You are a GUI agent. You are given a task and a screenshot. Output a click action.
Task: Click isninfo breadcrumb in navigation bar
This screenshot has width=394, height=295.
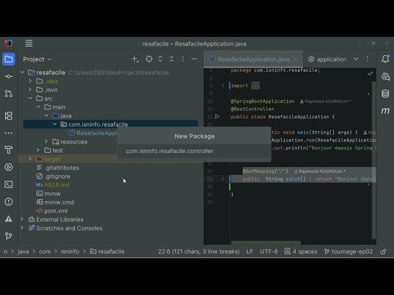[70, 251]
